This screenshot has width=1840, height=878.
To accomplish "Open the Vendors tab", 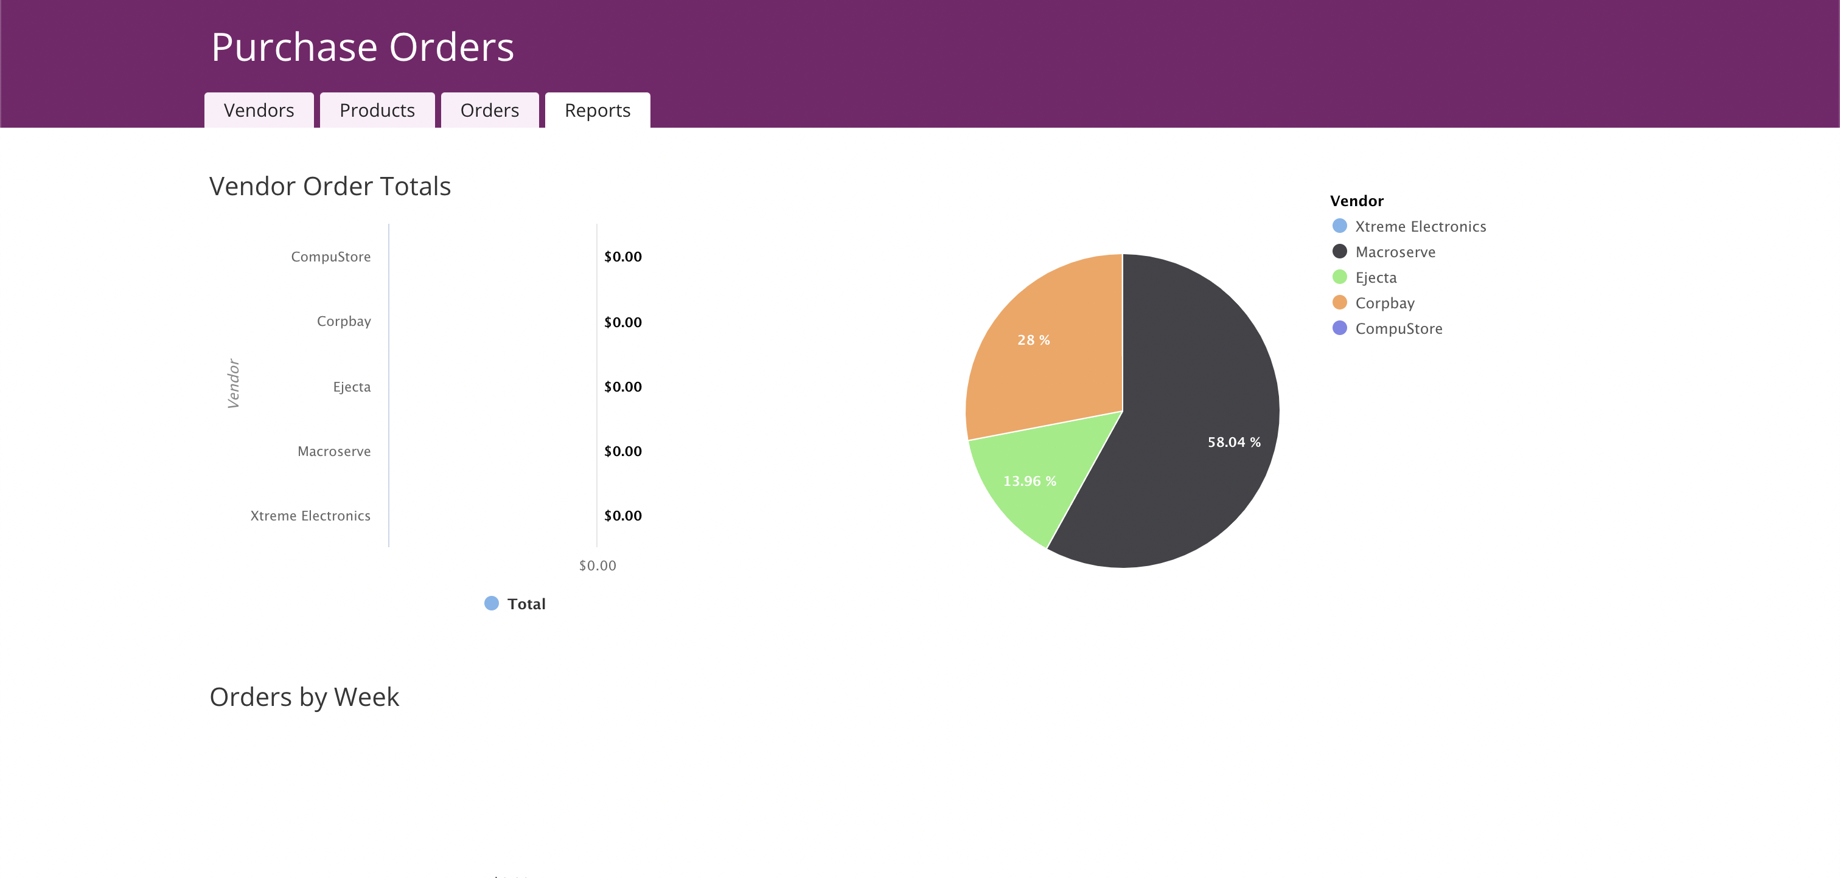I will 259,111.
